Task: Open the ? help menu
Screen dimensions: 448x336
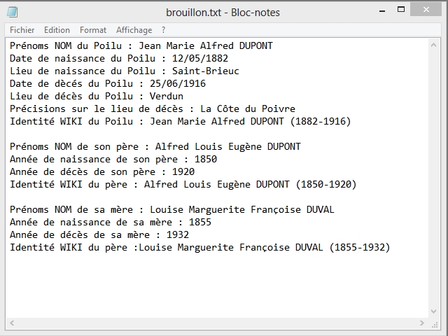Action: [163, 30]
